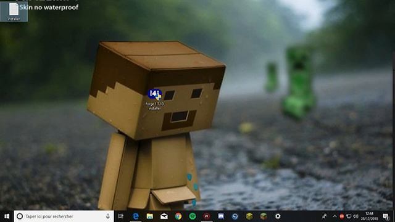Image resolution: width=395 pixels, height=222 pixels.
Task: Launch Microsoft Edge from the taskbar
Action: 136,216
